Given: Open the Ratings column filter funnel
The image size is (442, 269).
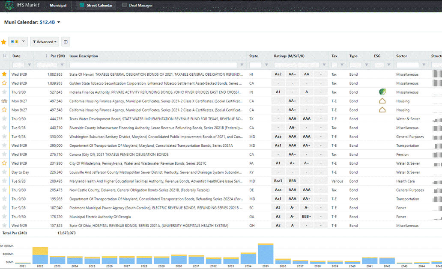Looking at the screenshot, I should coord(324,65).
